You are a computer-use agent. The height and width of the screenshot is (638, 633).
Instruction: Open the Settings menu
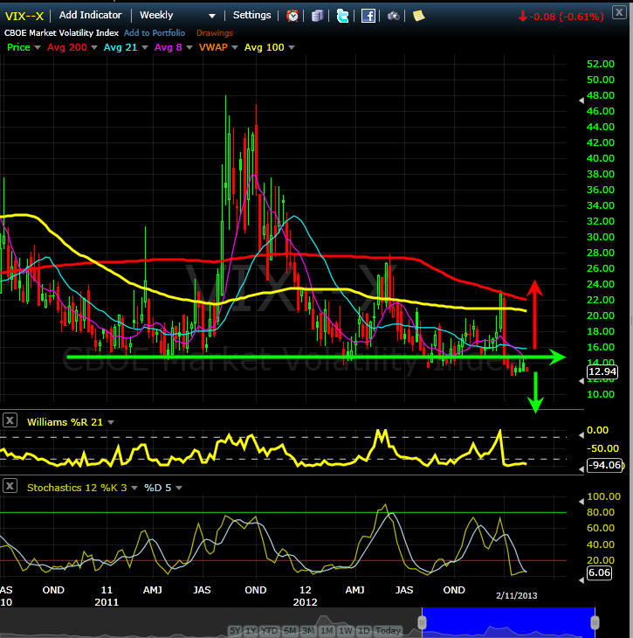pyautogui.click(x=251, y=16)
